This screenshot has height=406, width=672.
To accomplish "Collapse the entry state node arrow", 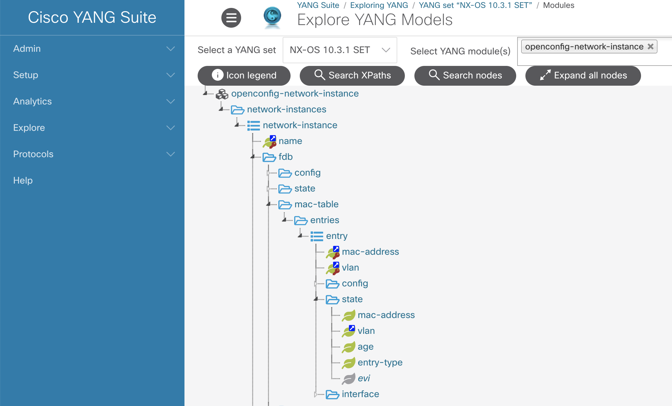I will click(316, 299).
